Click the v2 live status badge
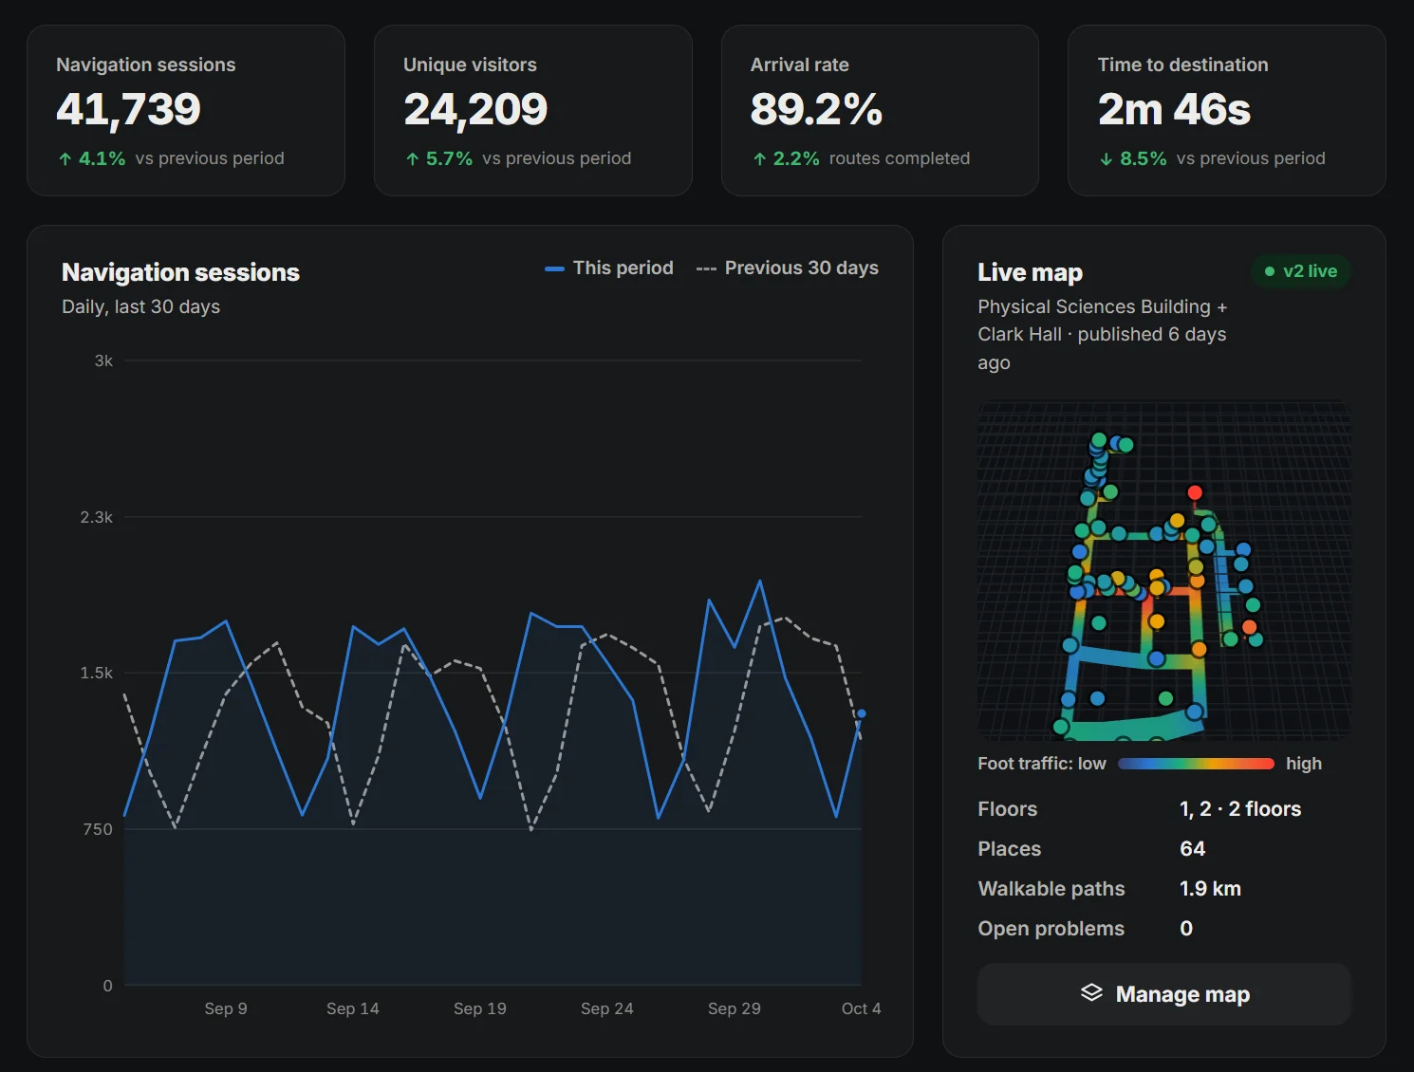 pyautogui.click(x=1301, y=271)
